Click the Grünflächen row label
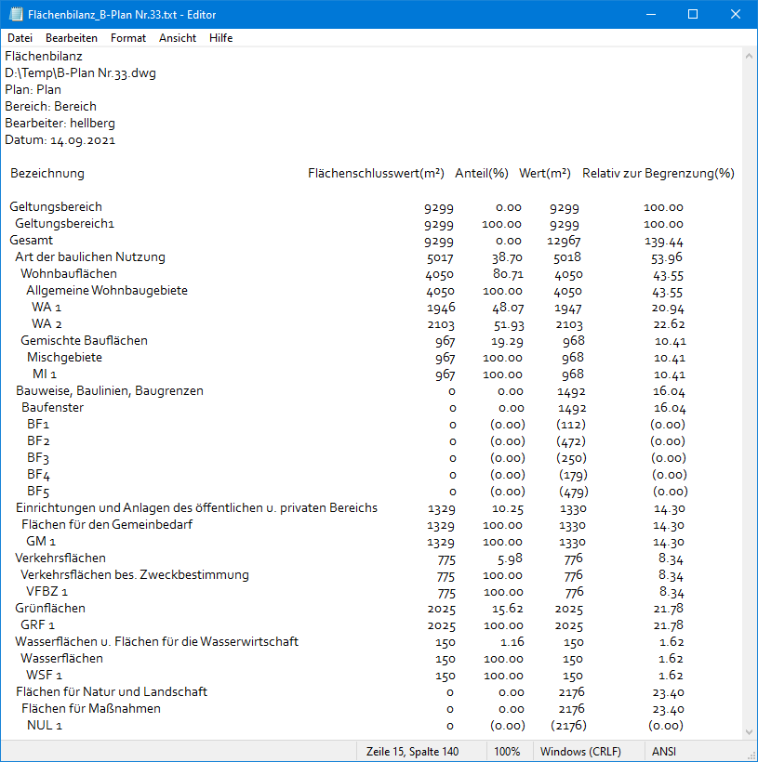The height and width of the screenshot is (762, 758). point(50,609)
